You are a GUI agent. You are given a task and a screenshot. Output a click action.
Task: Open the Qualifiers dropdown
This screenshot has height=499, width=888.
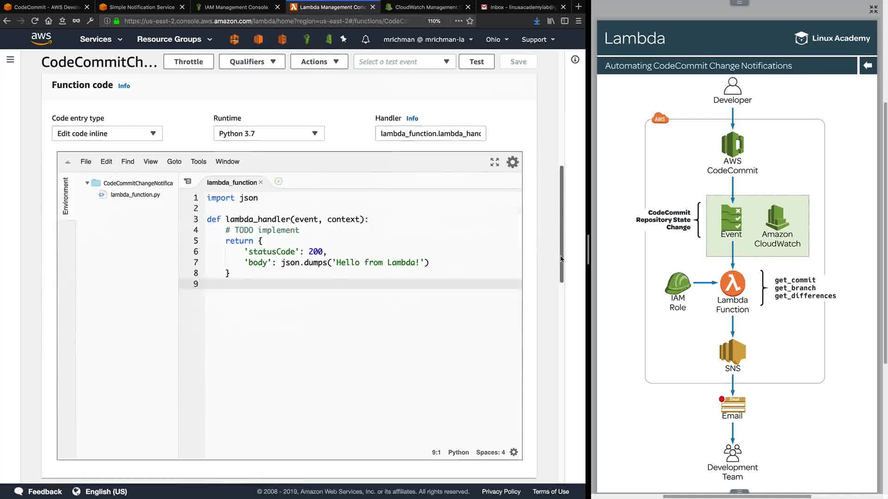(x=252, y=62)
